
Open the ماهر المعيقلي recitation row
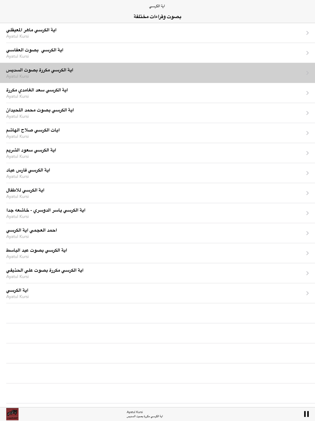pos(157,33)
